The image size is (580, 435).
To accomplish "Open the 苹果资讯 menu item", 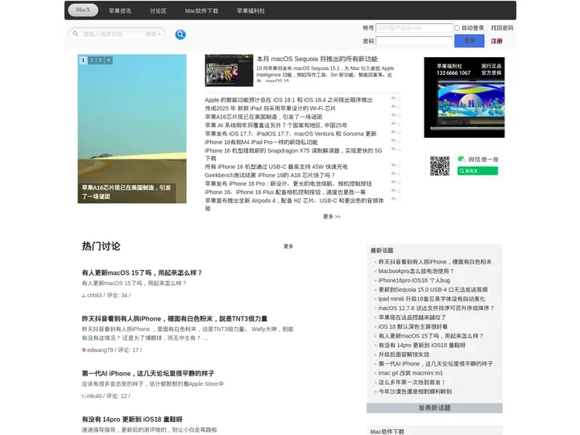I will 120,10.
